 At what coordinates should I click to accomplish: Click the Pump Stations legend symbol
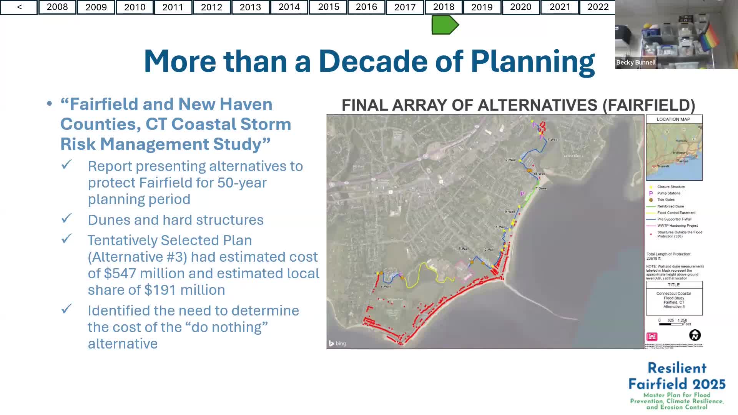point(651,193)
